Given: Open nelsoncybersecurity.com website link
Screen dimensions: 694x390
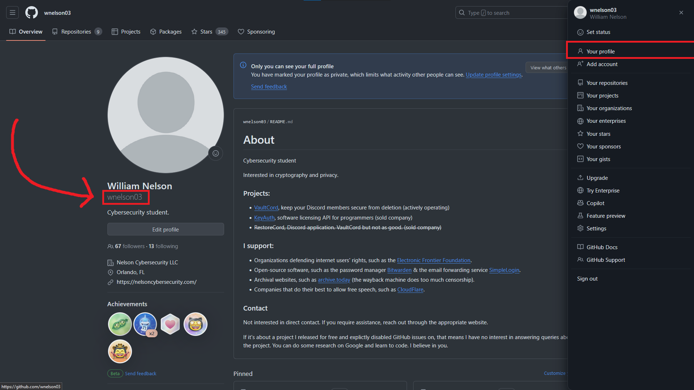Looking at the screenshot, I should pos(157,282).
